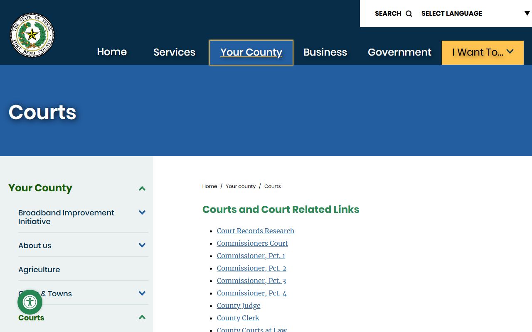
Task: Open the County Clerk link
Action: 238,318
